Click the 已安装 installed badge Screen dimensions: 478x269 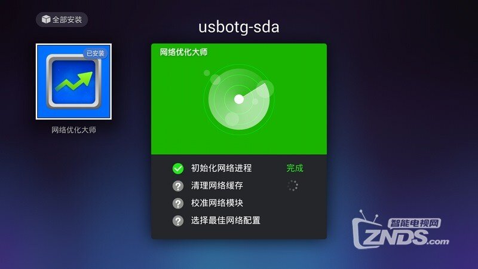pos(95,53)
